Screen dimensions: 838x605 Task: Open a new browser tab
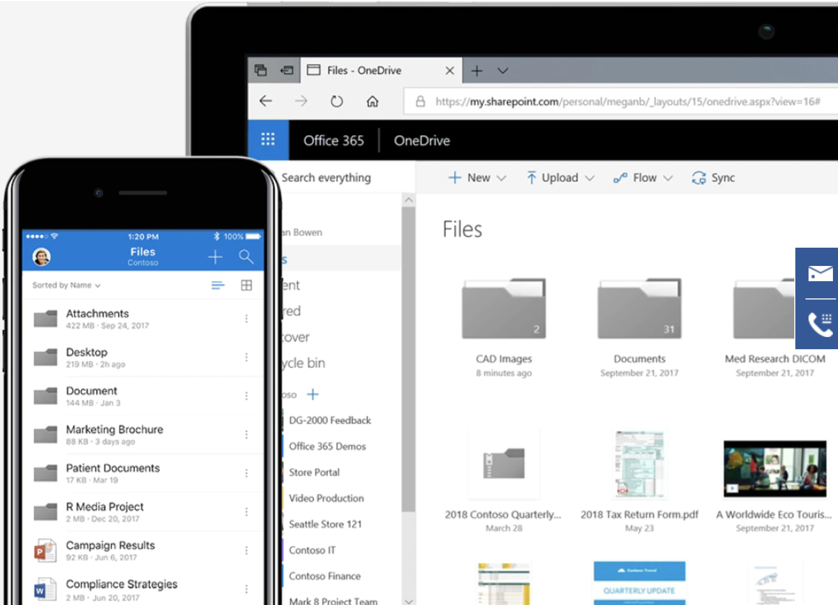tap(476, 71)
